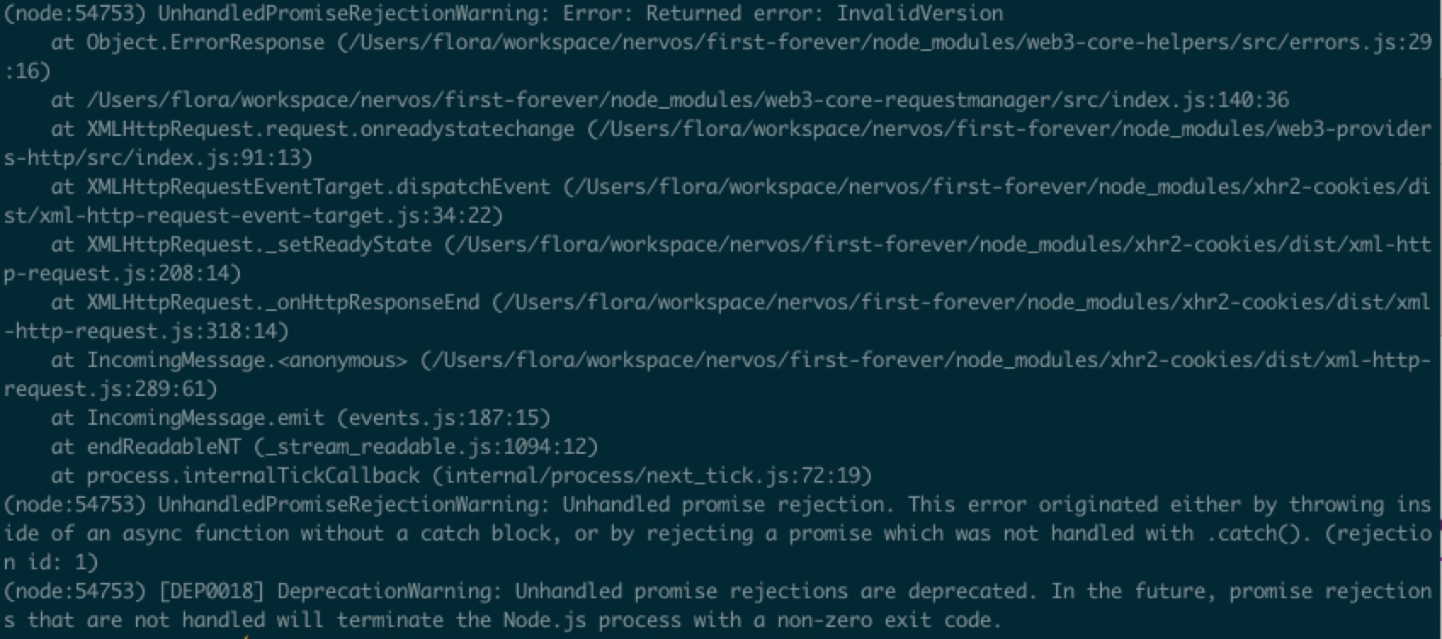This screenshot has height=639, width=1442.
Task: Click 'XMLHttpRequest.request.onreadystatechange' text
Action: [x=330, y=129]
